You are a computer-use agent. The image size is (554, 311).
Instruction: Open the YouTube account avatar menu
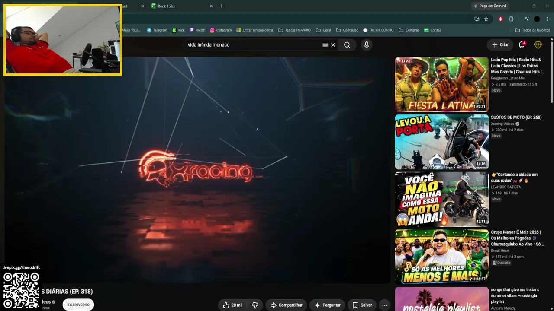(538, 45)
